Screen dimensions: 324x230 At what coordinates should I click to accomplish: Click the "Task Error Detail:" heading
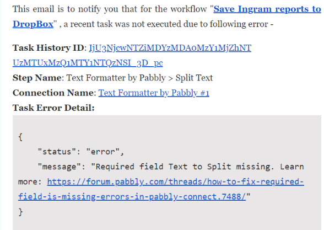[x=53, y=108]
